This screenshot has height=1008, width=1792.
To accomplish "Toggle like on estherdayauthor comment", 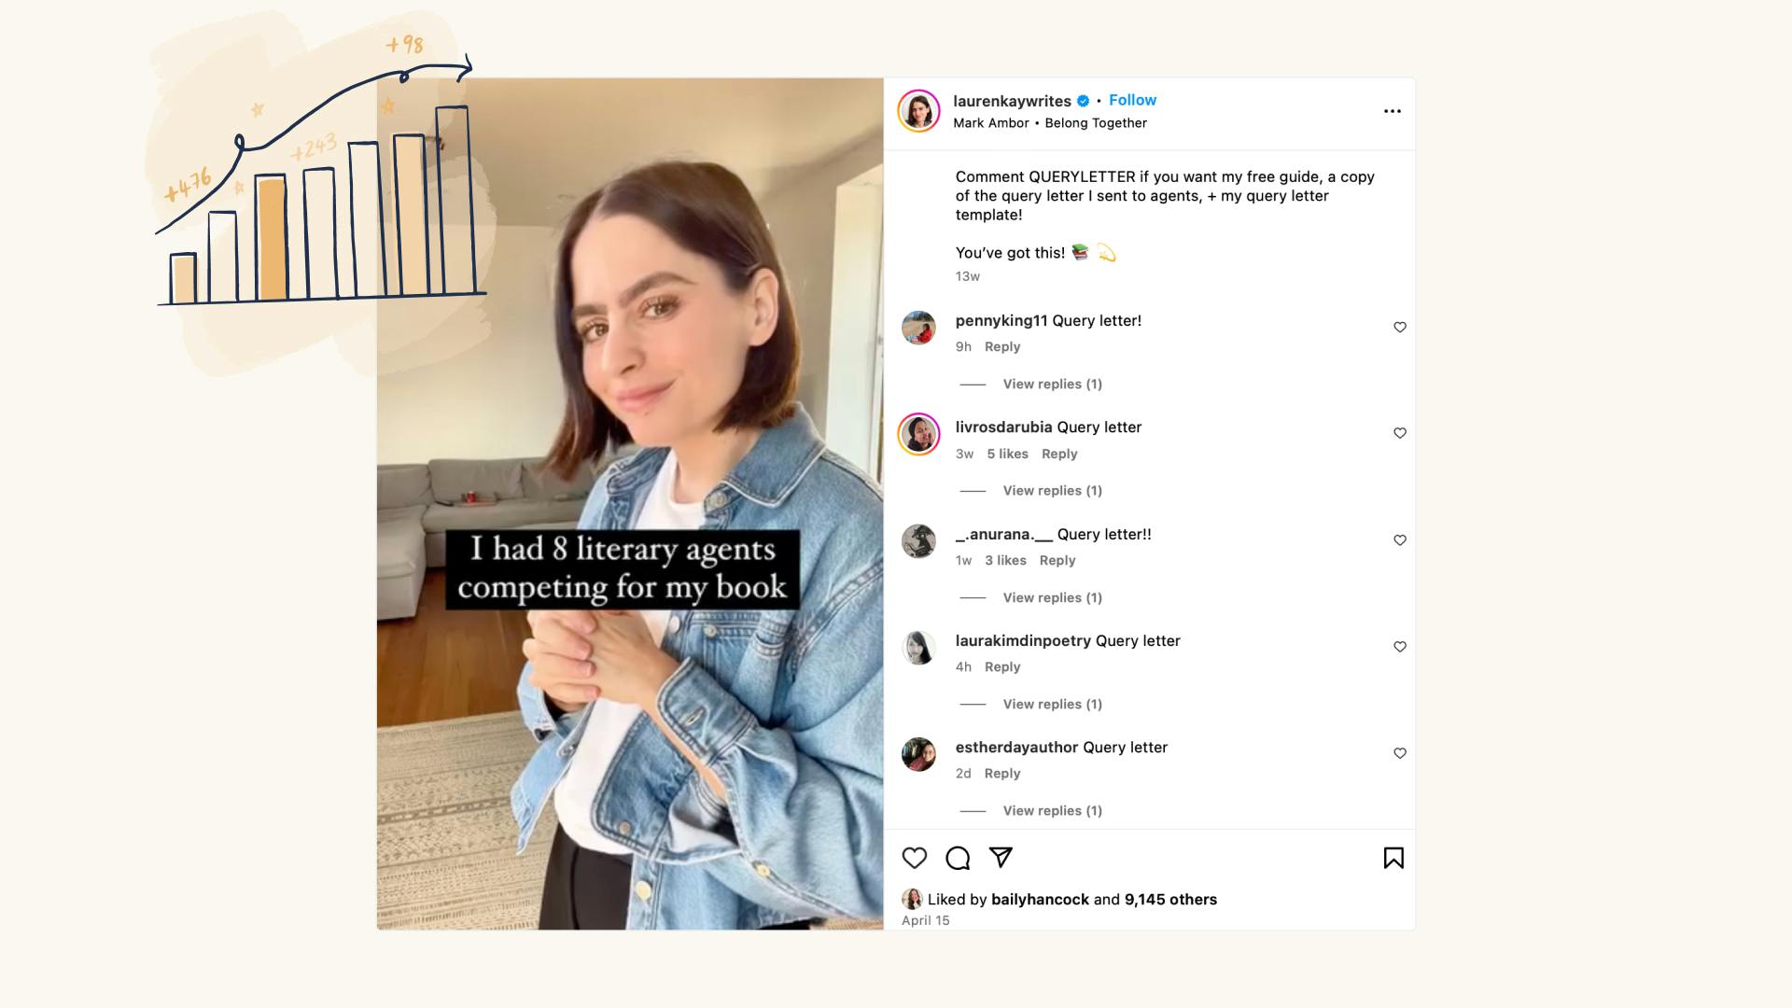I will (x=1397, y=753).
